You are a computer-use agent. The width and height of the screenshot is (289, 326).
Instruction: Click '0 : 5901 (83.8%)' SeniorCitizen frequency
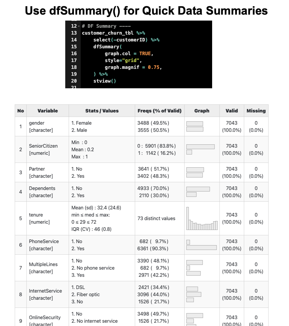click(156, 146)
